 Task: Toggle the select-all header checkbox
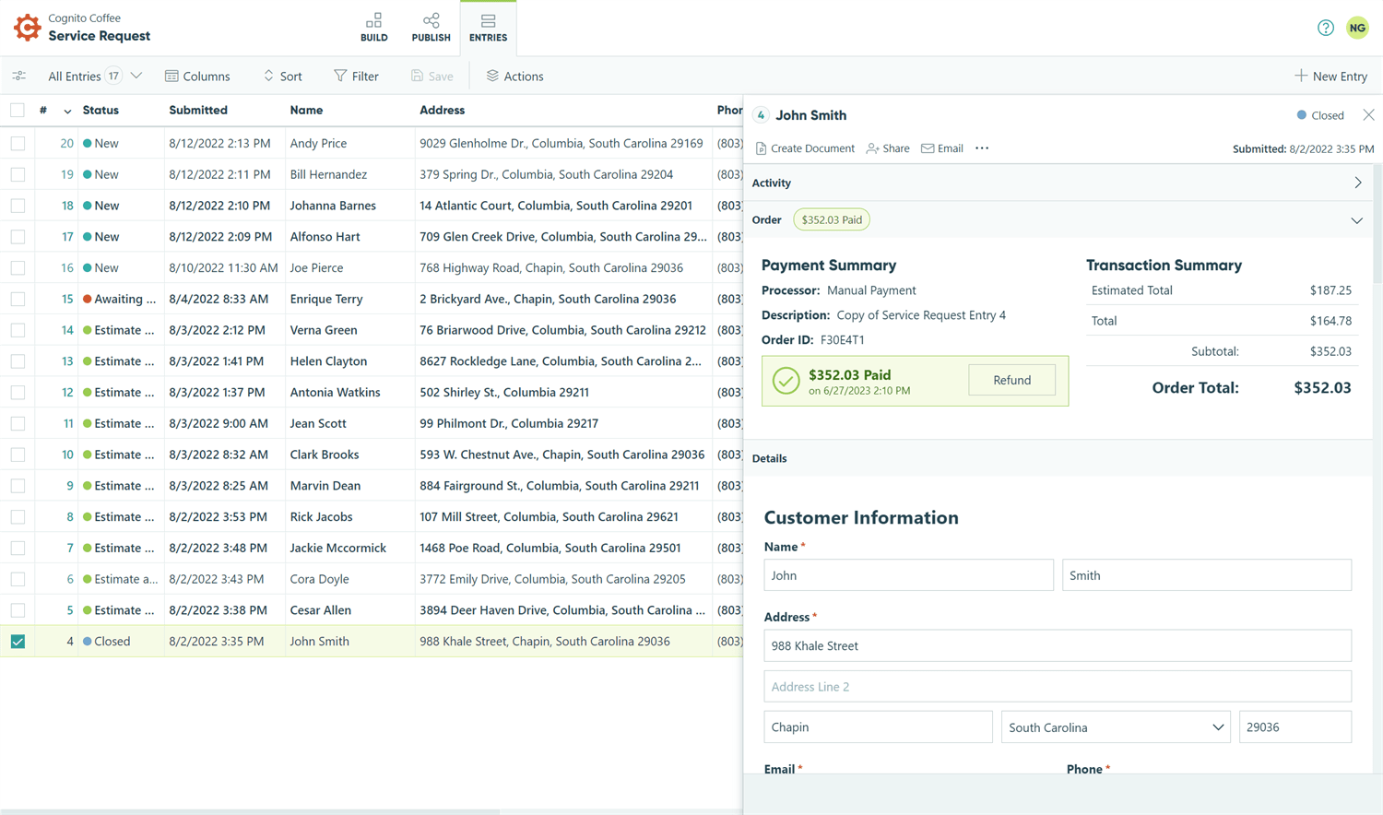pyautogui.click(x=18, y=111)
